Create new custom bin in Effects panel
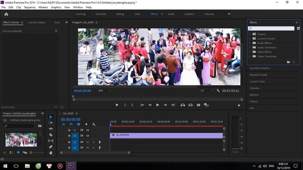This screenshot has height=170, width=303. 288,62
